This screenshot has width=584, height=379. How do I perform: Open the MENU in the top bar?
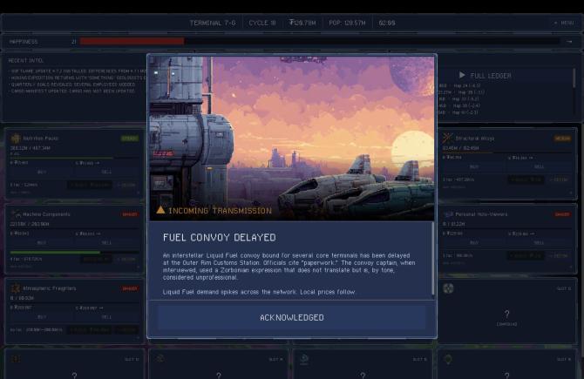pyautogui.click(x=564, y=23)
